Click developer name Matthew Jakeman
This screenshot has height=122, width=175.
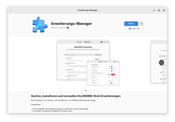pyautogui.click(x=59, y=28)
